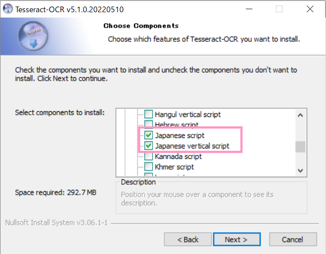Select the Kannada script list item

(x=178, y=156)
